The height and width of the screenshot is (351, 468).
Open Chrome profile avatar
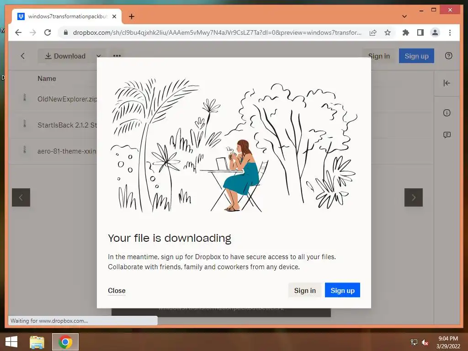click(x=435, y=32)
